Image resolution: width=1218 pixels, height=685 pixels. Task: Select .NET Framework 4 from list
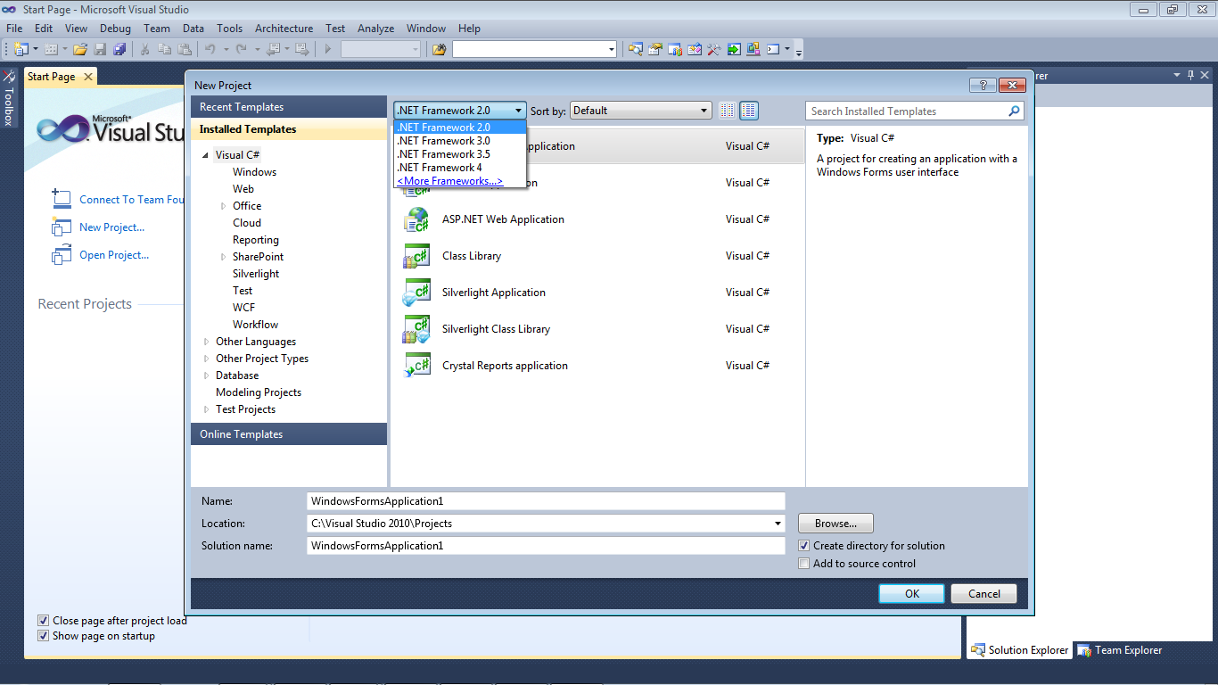[460, 168]
